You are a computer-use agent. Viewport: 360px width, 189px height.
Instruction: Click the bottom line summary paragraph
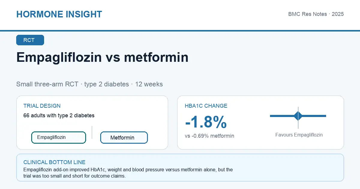pos(128,173)
